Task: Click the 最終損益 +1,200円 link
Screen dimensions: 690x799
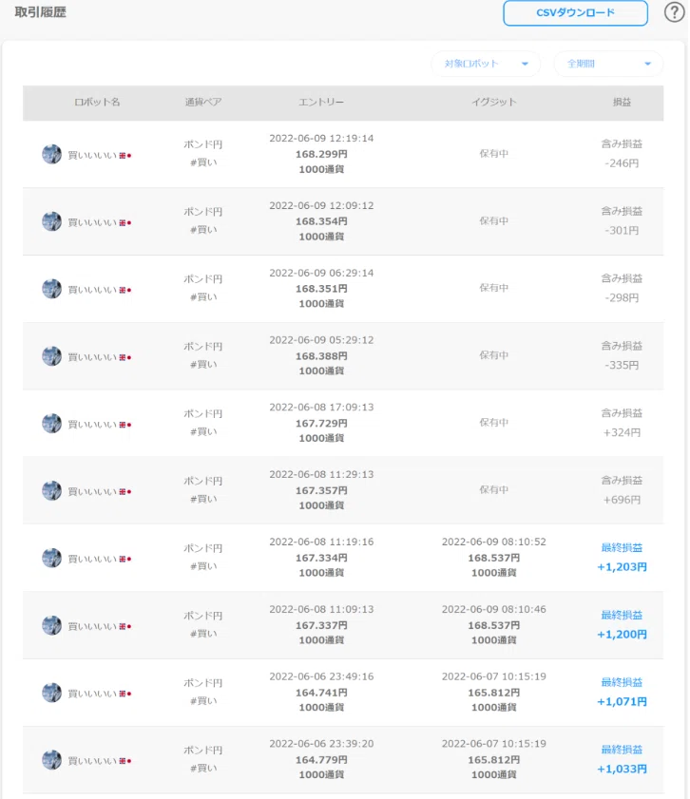Action: [x=622, y=625]
